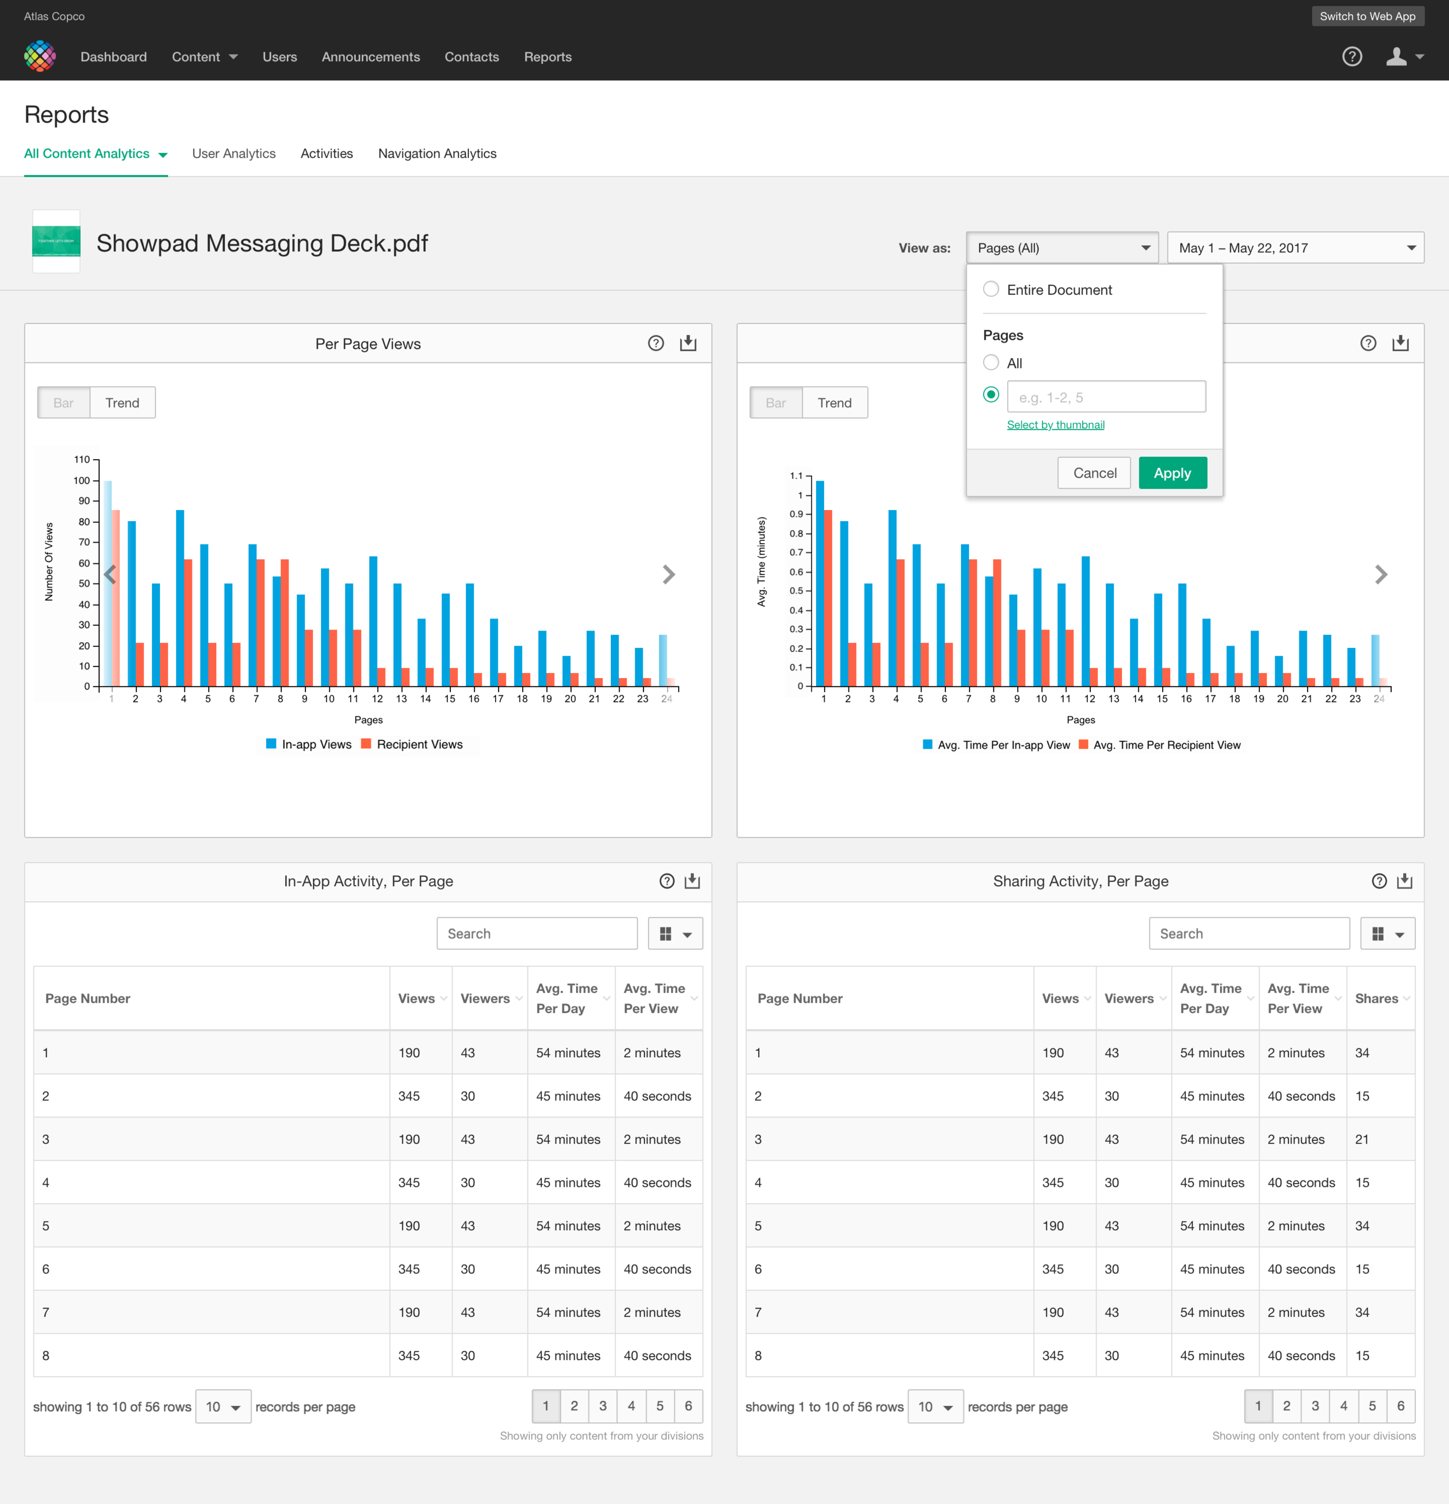
Task: Toggle In-app Views legend swatch
Action: 271,744
